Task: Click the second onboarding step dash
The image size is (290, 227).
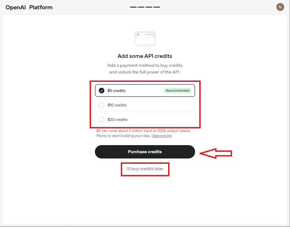Action: click(x=141, y=7)
